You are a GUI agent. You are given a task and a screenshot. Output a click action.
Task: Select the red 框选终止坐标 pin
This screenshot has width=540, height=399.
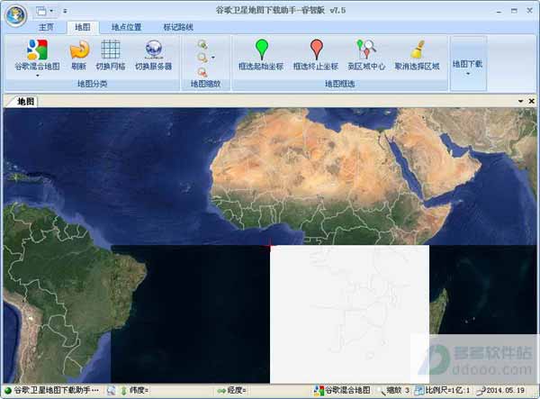[x=316, y=50]
